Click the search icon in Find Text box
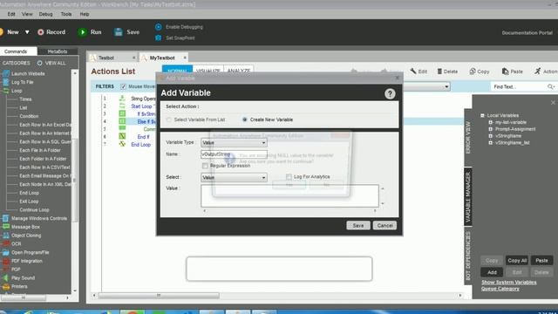The width and height of the screenshot is (558, 314). click(x=550, y=86)
